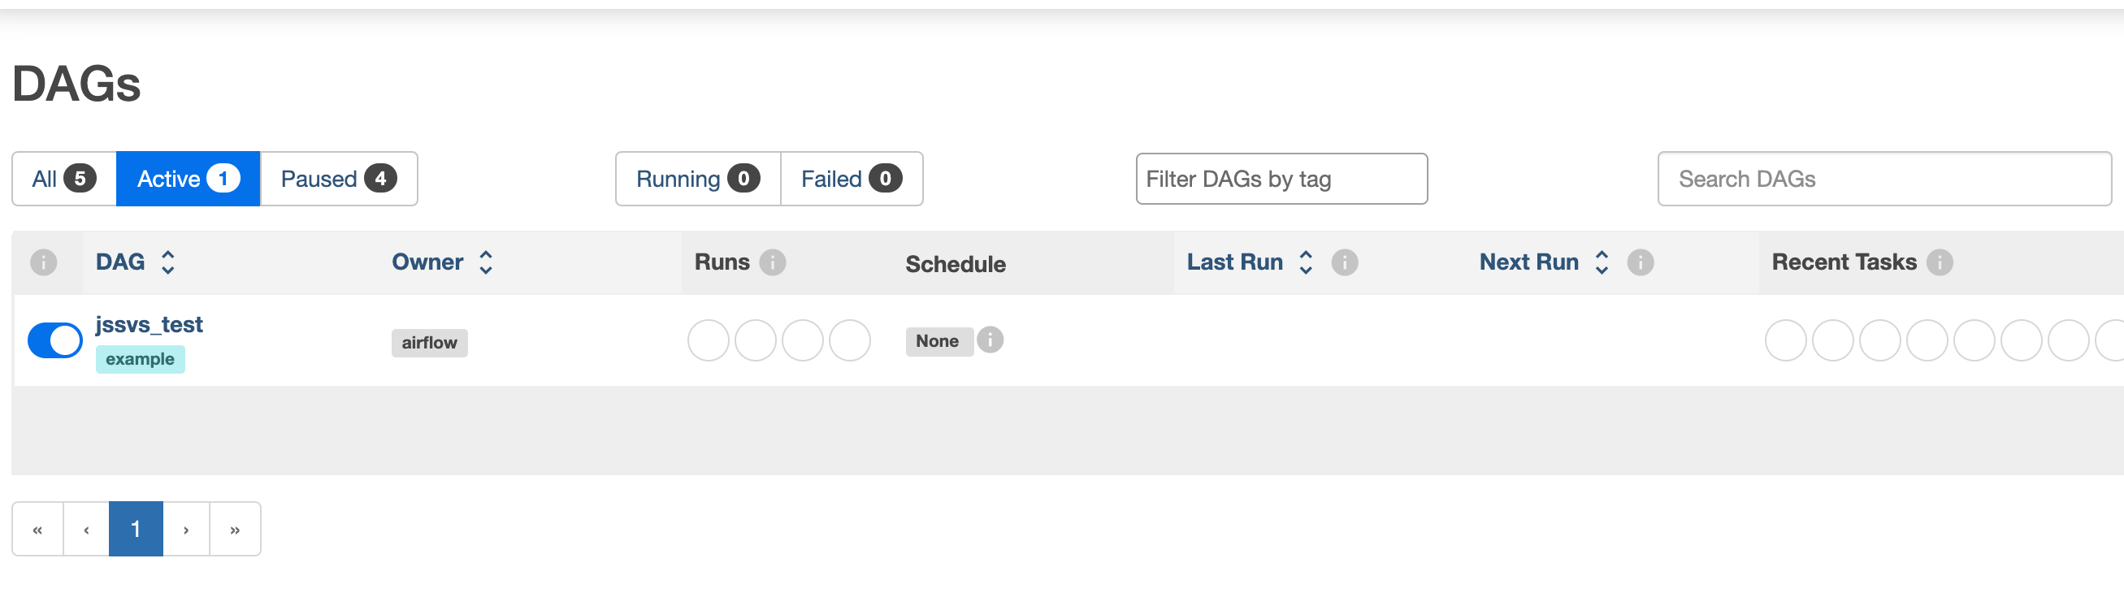
Task: Show Paused DAGs tab
Action: (x=338, y=179)
